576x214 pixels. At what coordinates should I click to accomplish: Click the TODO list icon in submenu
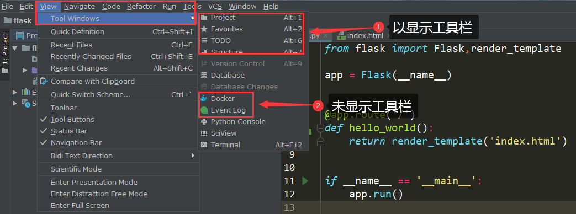click(204, 41)
